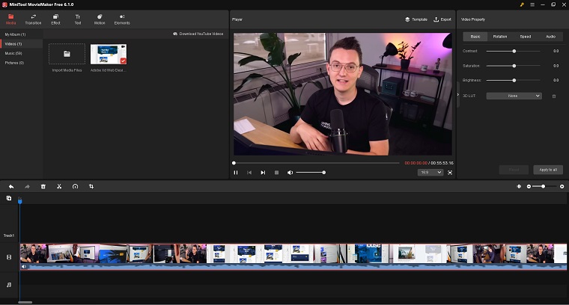Open the crop tool

tap(91, 187)
